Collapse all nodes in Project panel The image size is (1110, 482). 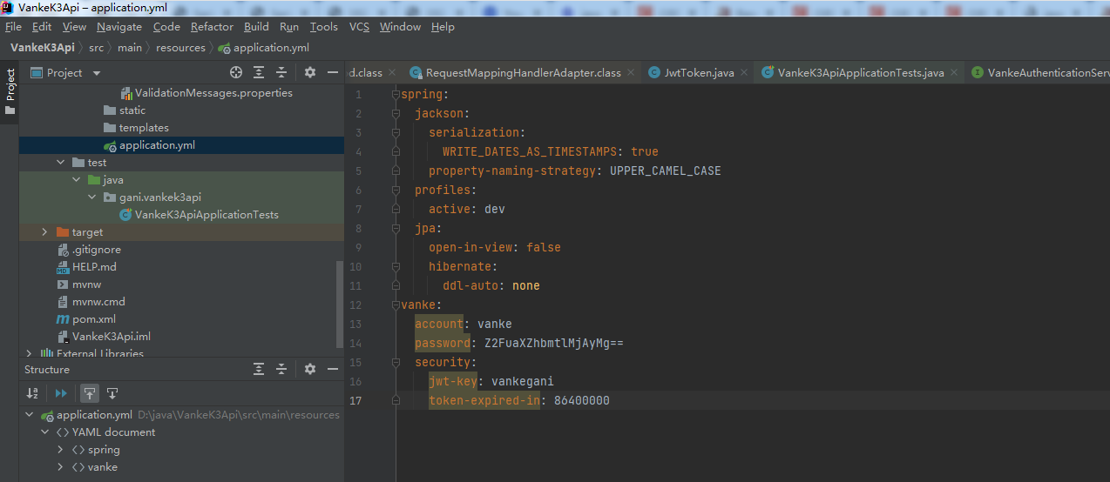(x=281, y=72)
